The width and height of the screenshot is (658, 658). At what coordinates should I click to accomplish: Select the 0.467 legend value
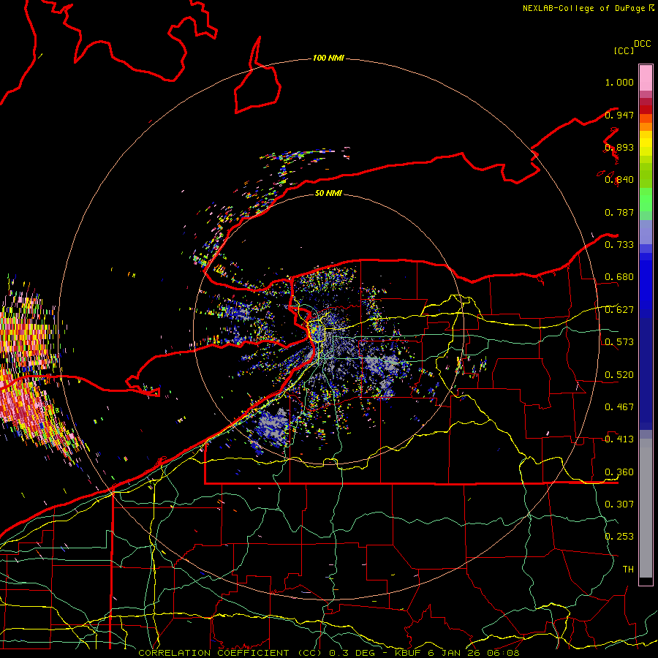click(x=619, y=407)
